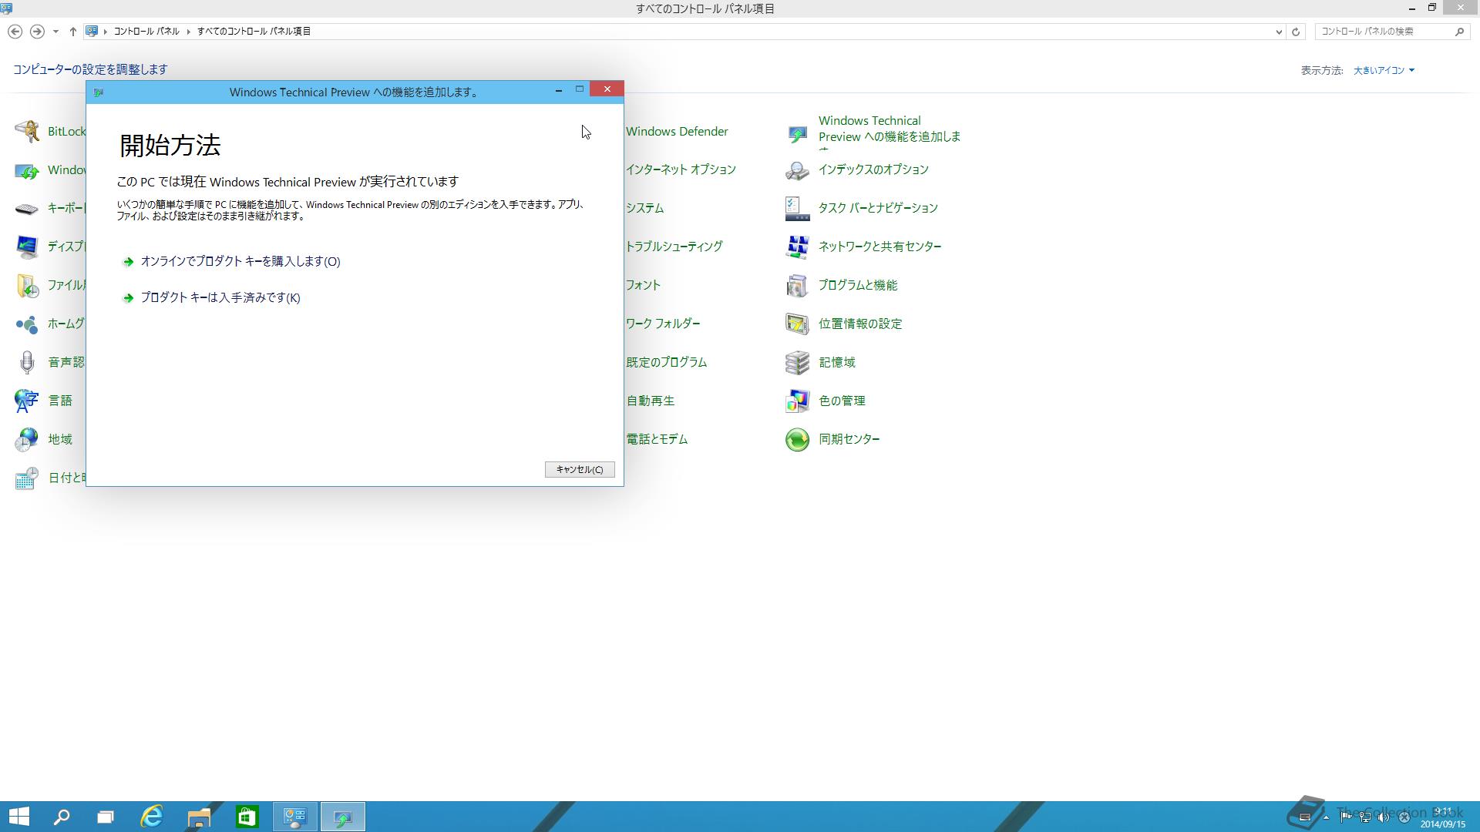The image size is (1480, 832).
Task: Open the recent locations dropdown arrow
Action: pyautogui.click(x=55, y=32)
